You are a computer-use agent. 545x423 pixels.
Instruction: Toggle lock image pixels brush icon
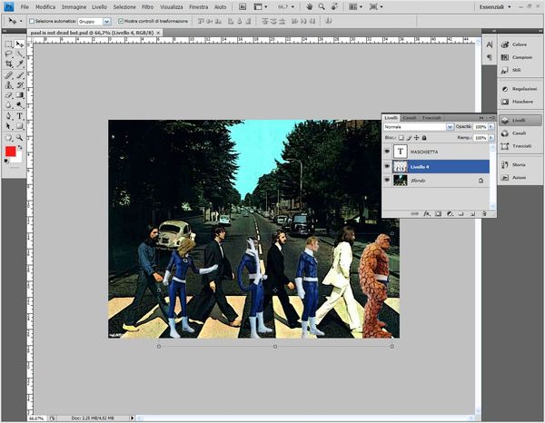pyautogui.click(x=409, y=138)
